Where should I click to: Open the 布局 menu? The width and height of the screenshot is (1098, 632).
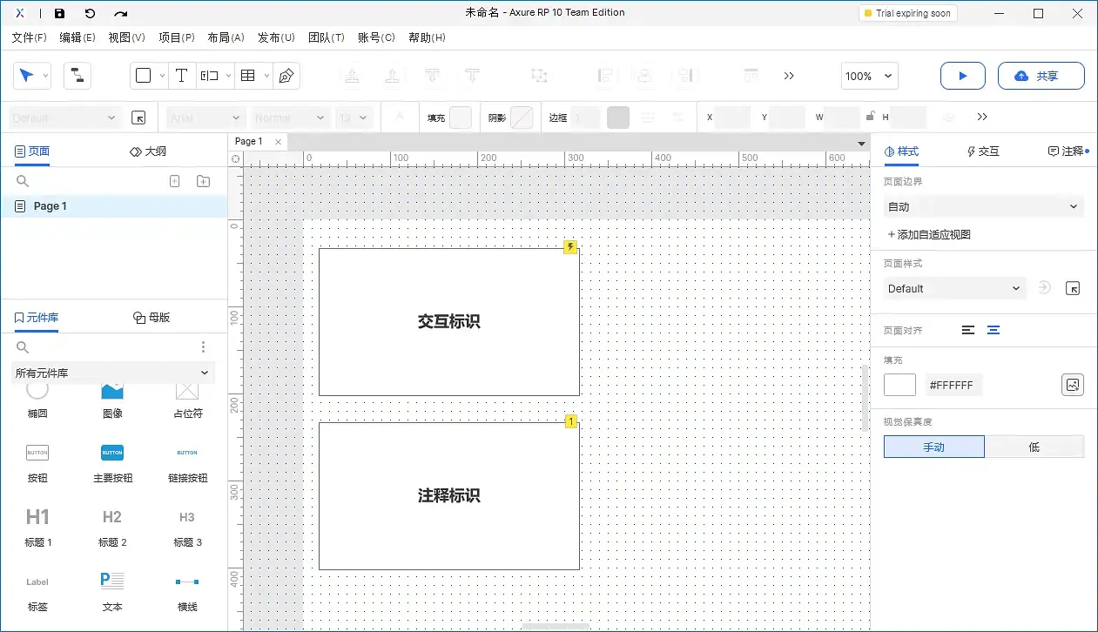click(x=226, y=37)
